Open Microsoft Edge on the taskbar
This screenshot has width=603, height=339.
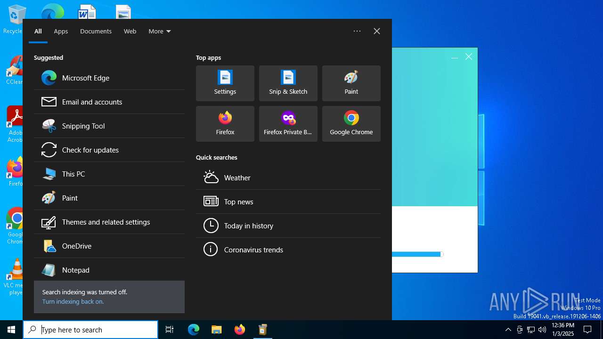pos(194,330)
